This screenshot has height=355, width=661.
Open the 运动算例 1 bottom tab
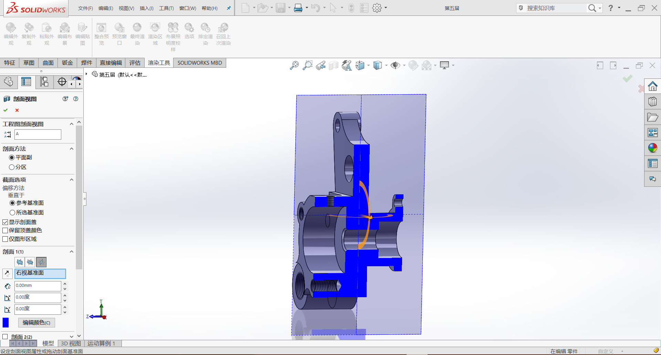[x=101, y=343]
